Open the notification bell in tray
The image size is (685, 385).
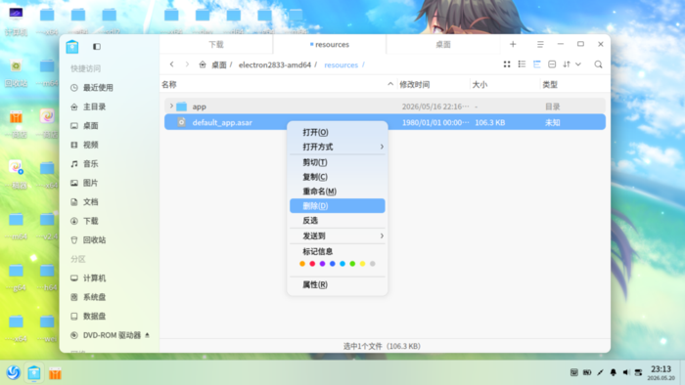pos(613,372)
